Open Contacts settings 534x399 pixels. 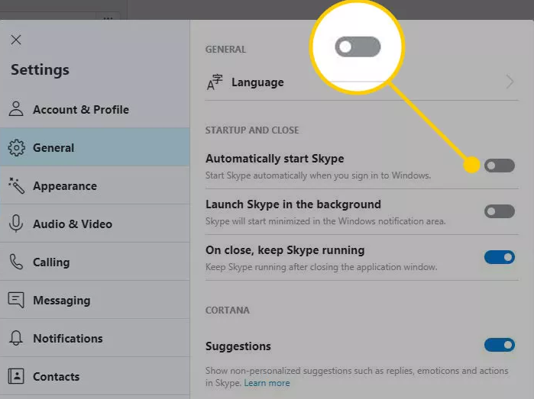coord(95,376)
